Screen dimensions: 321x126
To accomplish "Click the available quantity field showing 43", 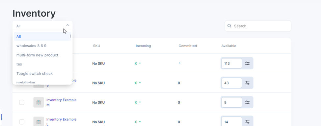I will point(232,83).
